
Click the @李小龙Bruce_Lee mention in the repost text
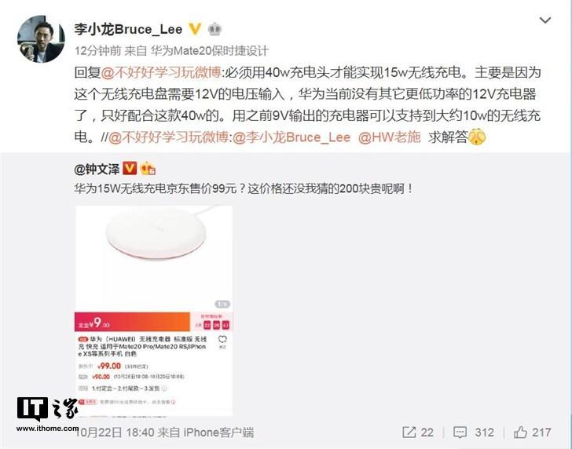[291, 137]
